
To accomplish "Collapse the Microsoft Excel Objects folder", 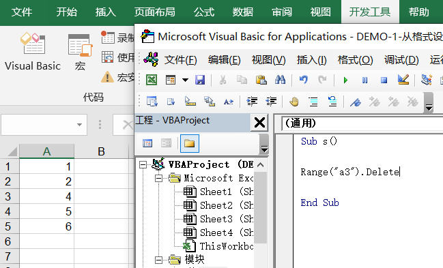I will 158,178.
